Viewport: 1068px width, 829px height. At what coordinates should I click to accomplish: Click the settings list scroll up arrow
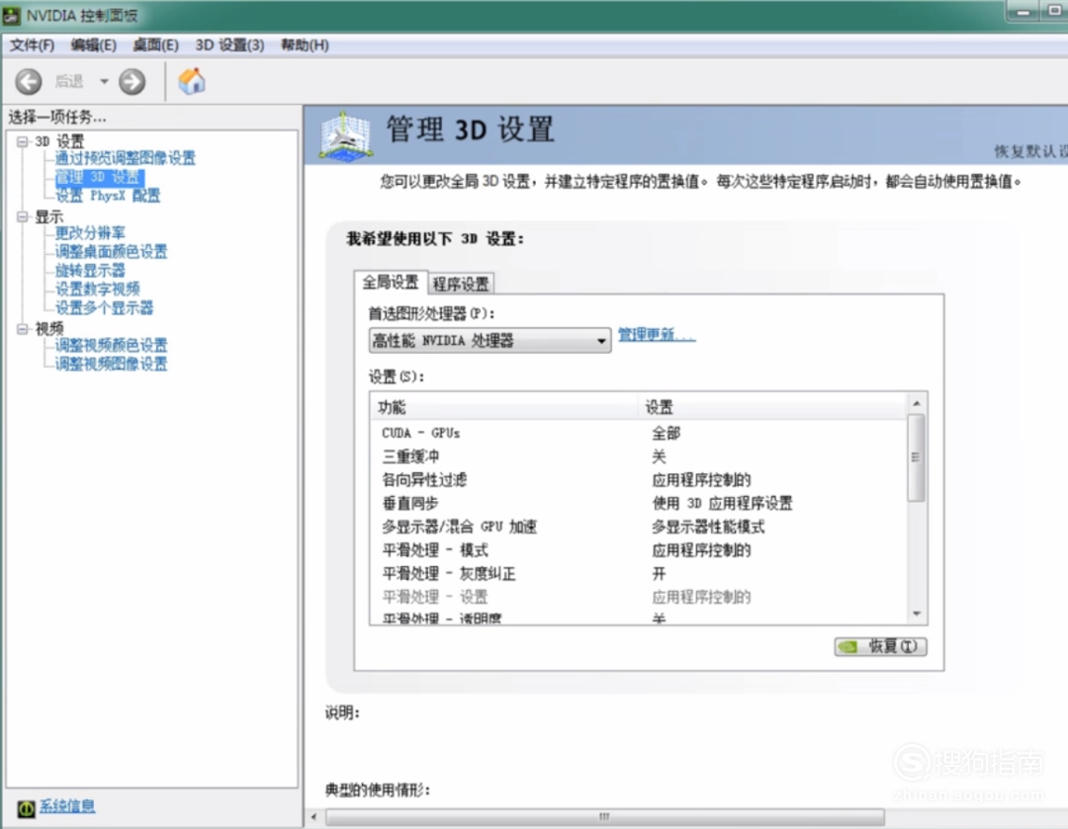coord(917,403)
